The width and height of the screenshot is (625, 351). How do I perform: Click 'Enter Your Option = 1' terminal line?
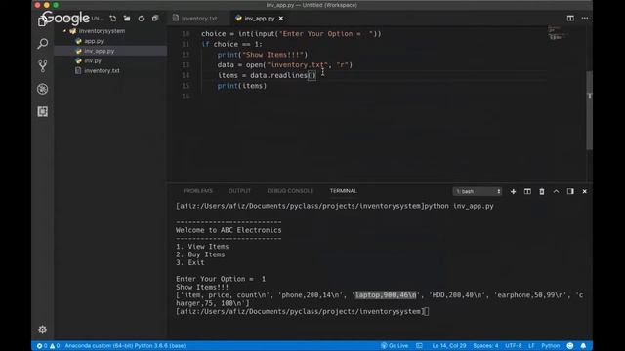[221, 279]
